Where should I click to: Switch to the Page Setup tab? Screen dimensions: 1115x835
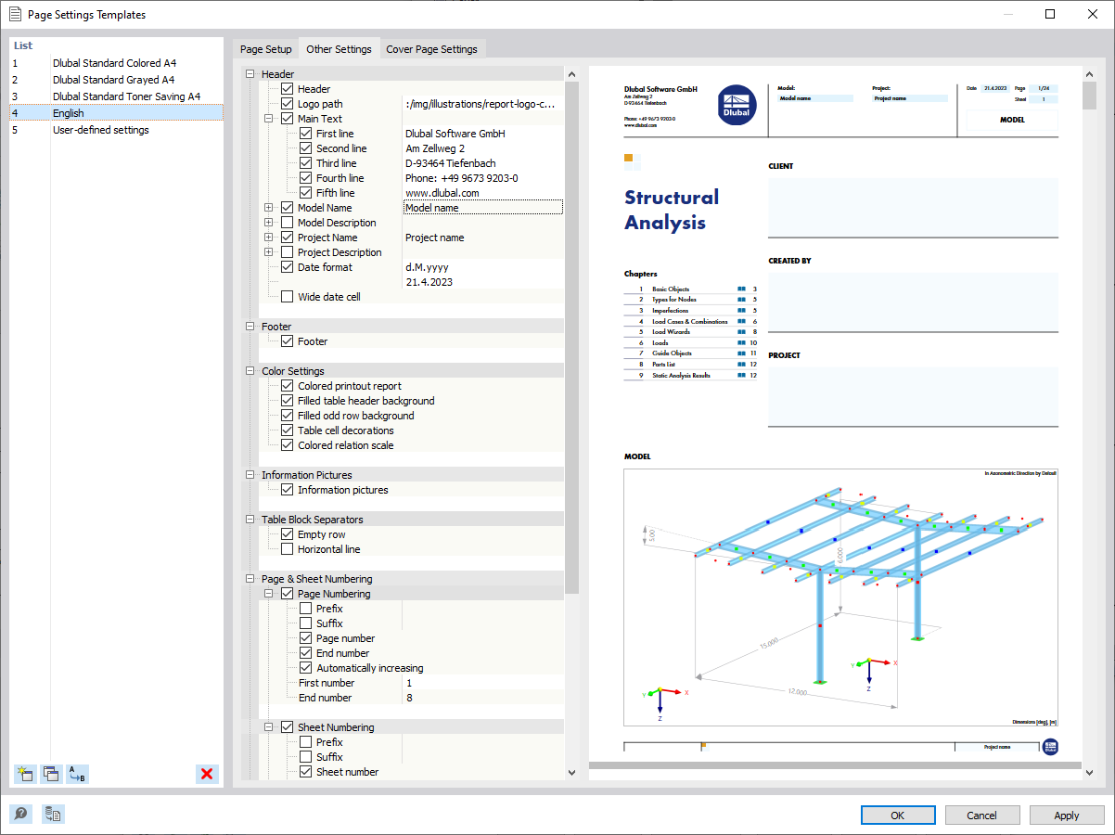point(266,48)
